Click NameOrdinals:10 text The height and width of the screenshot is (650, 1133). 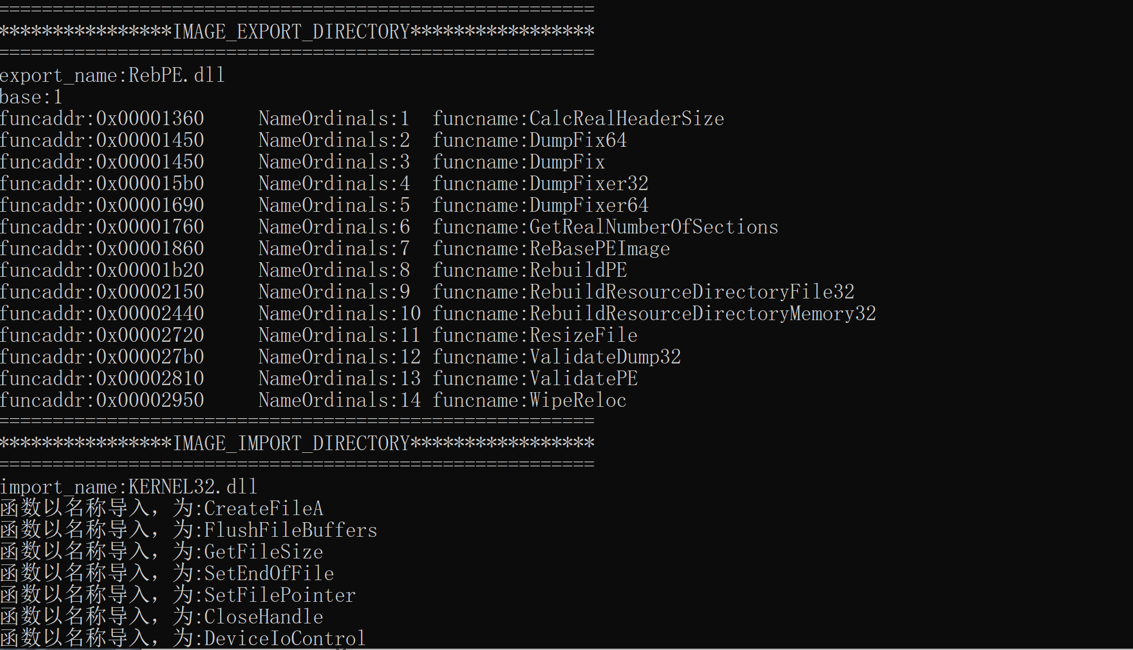(339, 314)
